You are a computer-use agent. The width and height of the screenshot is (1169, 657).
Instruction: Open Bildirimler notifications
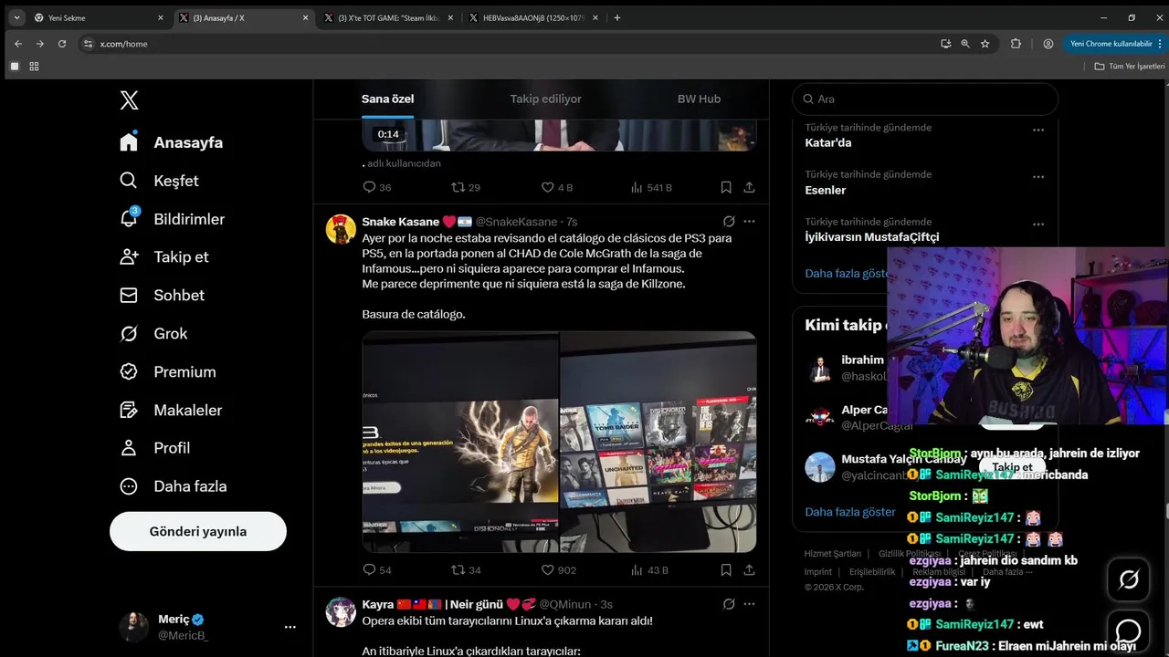tap(172, 219)
